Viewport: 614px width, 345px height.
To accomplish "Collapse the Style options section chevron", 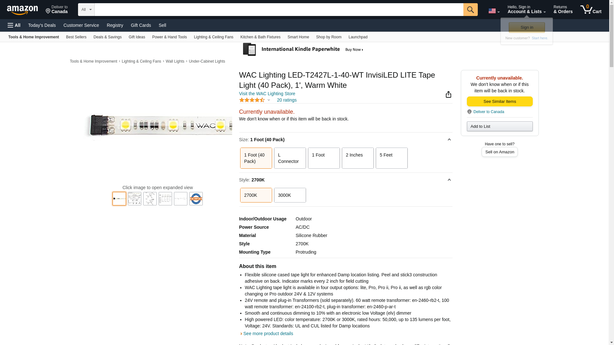I will point(449,180).
